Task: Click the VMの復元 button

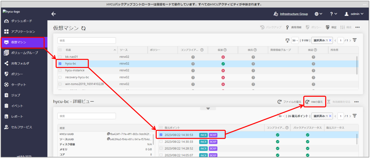Action: tap(314, 102)
